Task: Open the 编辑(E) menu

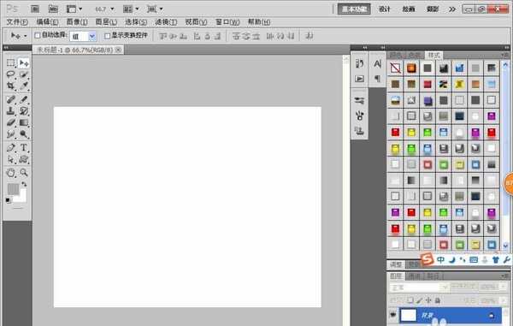Action: [47, 22]
